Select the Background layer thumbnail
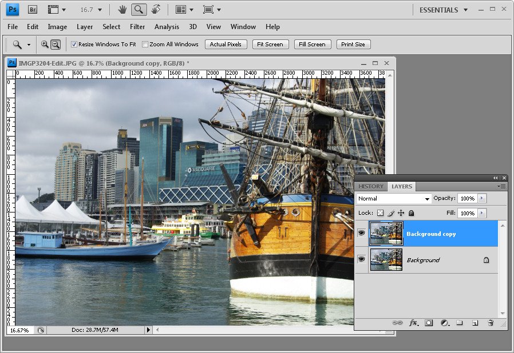 pos(386,259)
